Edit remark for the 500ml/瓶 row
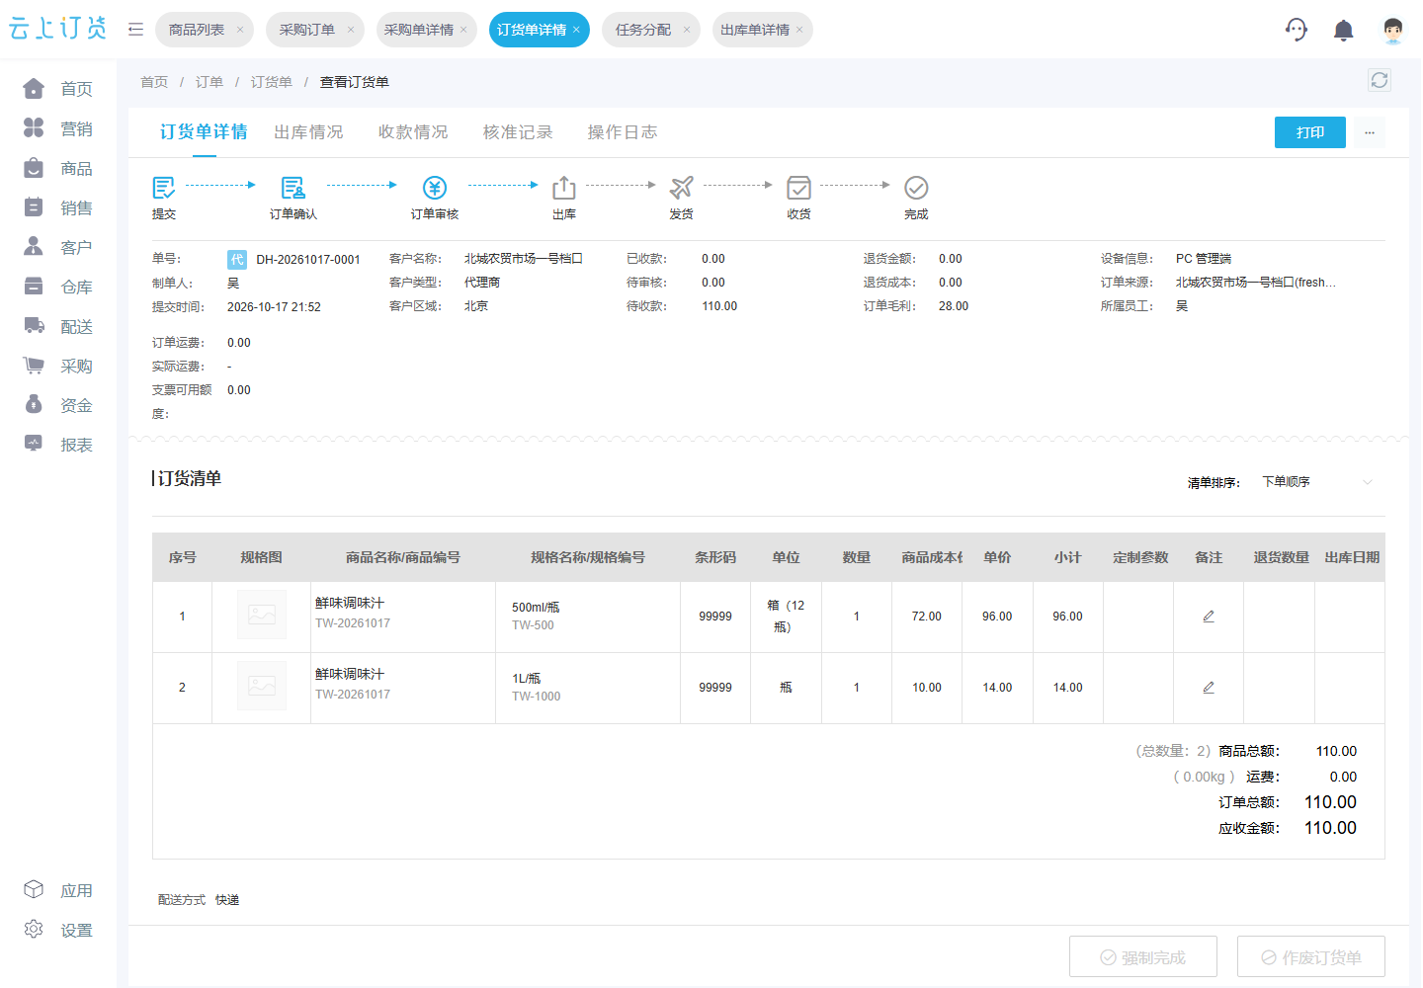 (x=1209, y=617)
